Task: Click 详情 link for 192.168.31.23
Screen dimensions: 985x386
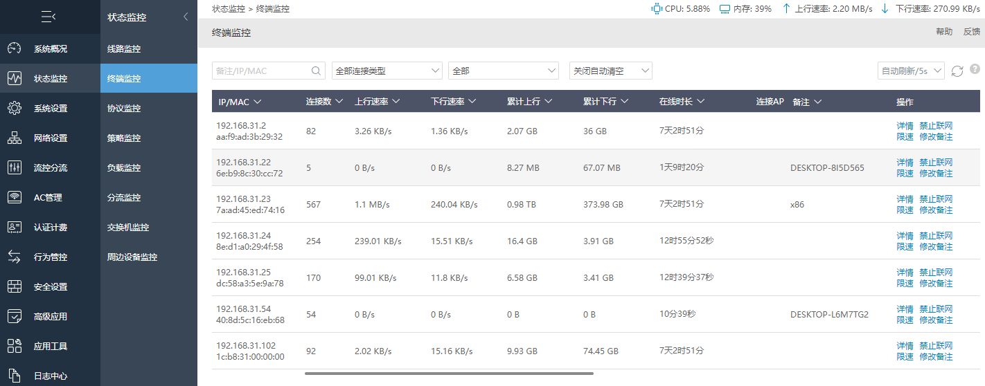Action: [905, 199]
